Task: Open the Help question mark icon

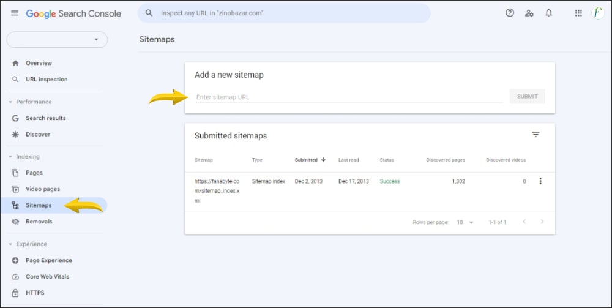Action: tap(510, 13)
